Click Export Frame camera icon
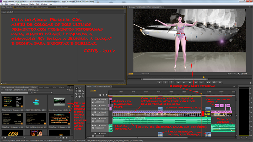Screen dimensions: 253x142 click(220, 82)
